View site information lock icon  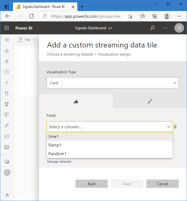45,16
